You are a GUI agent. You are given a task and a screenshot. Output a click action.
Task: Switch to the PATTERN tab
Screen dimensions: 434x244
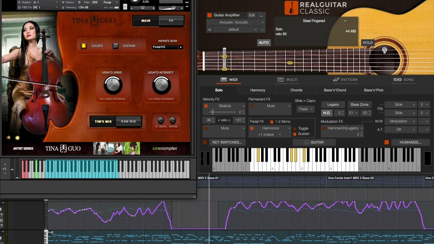pos(345,80)
